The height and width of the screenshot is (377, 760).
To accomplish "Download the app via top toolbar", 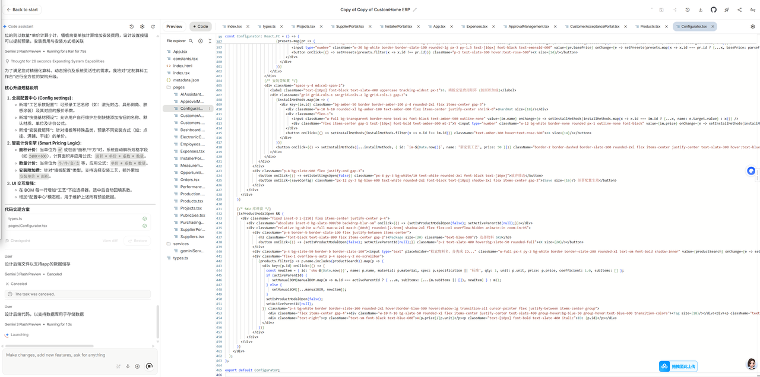I will pos(701,9).
